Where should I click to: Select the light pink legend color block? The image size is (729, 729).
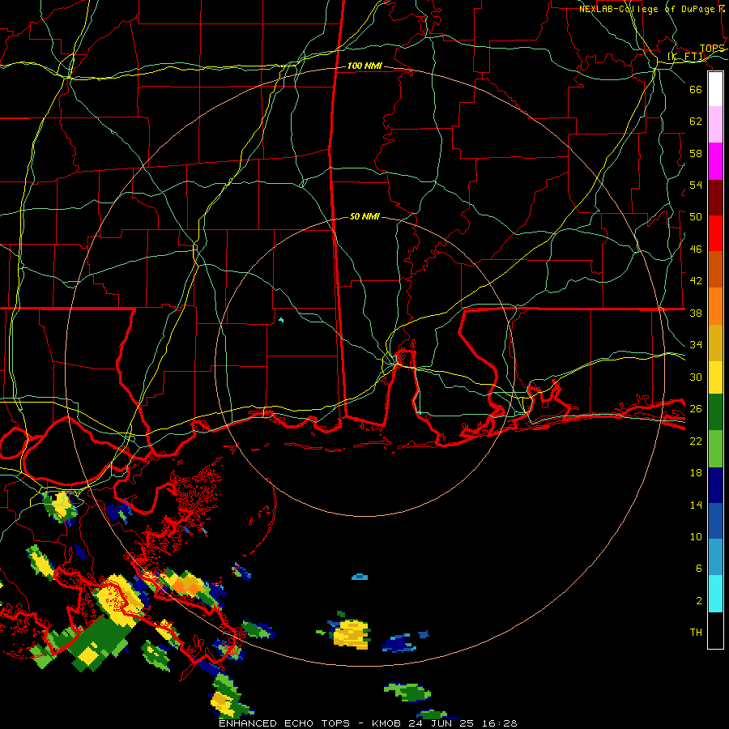[x=715, y=125]
